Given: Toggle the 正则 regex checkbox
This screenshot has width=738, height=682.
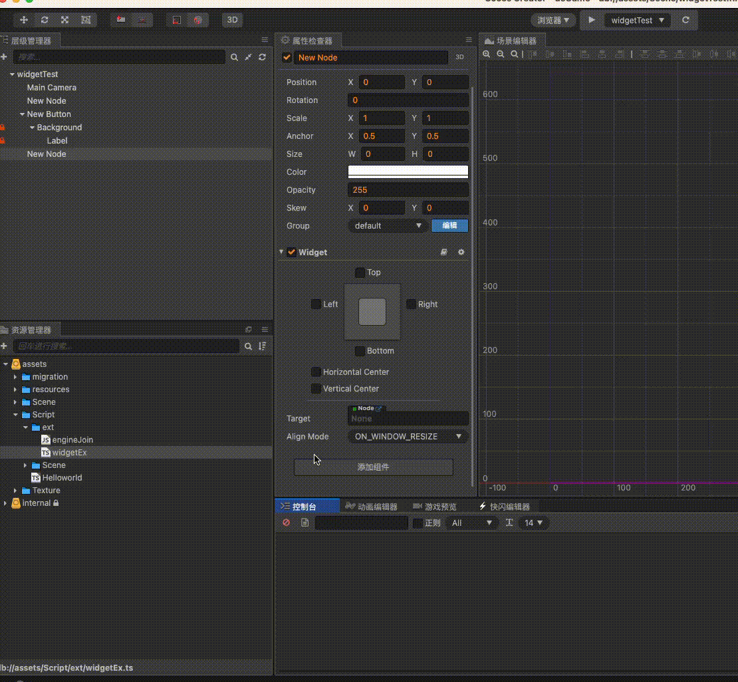Looking at the screenshot, I should tap(418, 523).
